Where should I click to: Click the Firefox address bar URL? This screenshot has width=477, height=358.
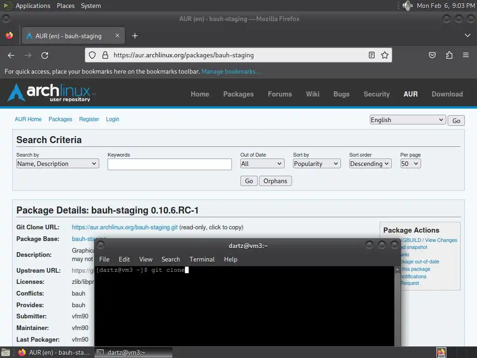pyautogui.click(x=184, y=55)
